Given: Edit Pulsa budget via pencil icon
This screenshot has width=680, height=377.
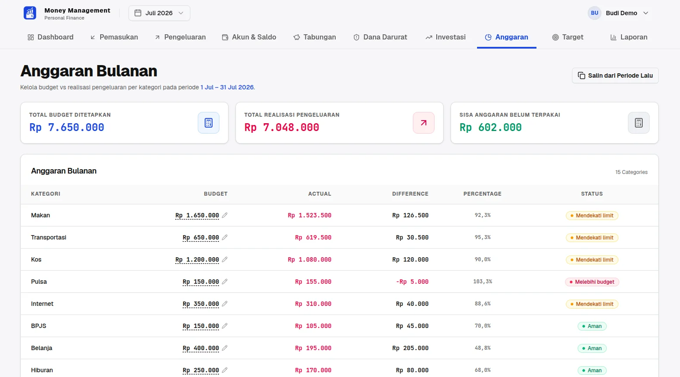Looking at the screenshot, I should (225, 282).
